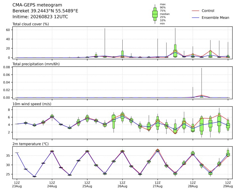
Task: Click the 'Ensemble Mean' legend label
Action: [x=215, y=18]
